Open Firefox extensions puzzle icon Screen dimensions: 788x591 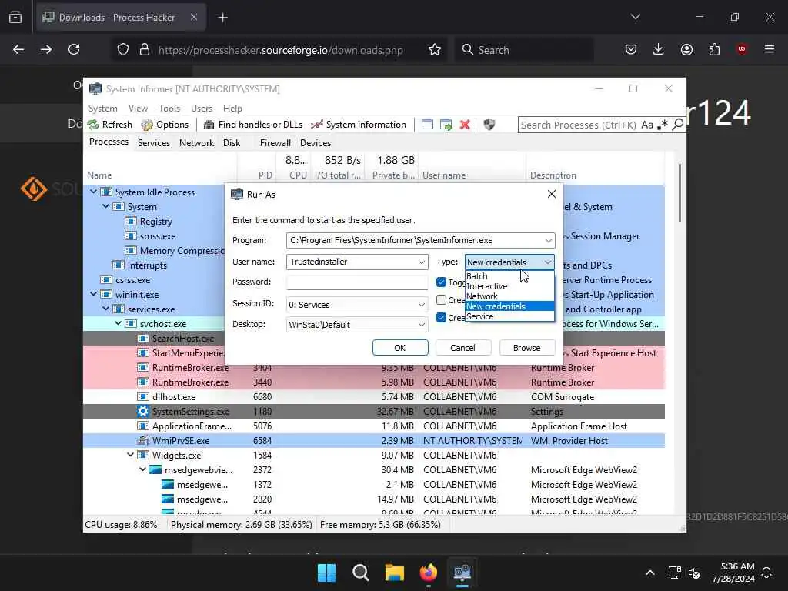coord(714,49)
